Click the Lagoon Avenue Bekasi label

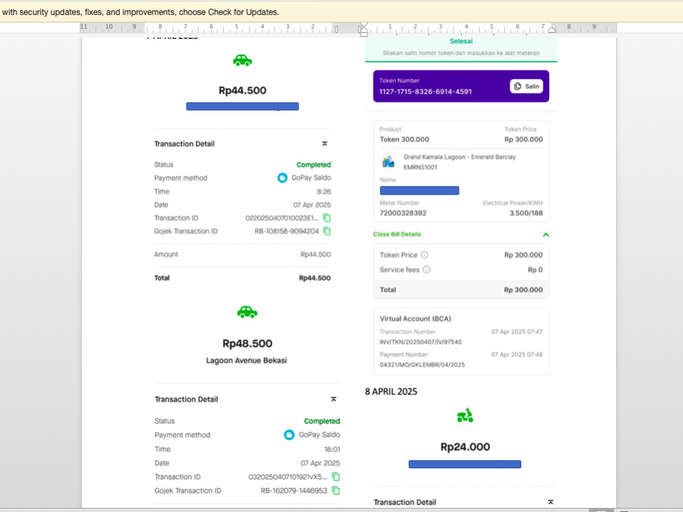click(247, 360)
